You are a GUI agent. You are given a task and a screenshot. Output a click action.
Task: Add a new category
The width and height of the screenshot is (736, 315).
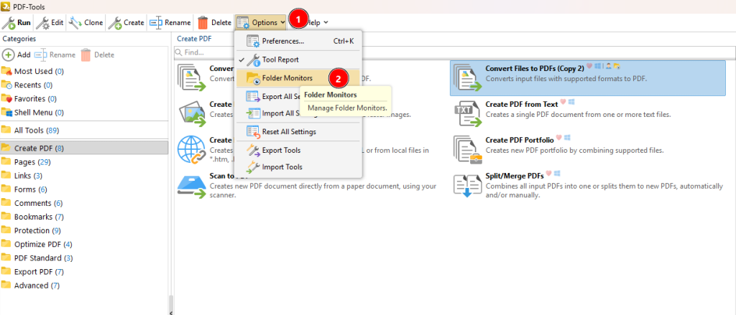coord(17,55)
